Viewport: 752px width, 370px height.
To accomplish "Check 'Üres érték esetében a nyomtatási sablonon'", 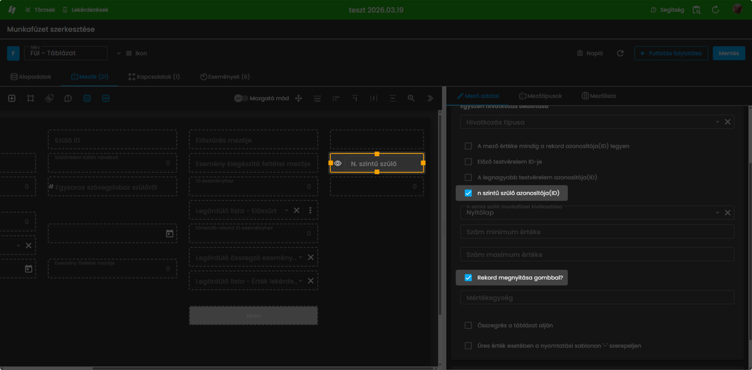I will [468, 345].
